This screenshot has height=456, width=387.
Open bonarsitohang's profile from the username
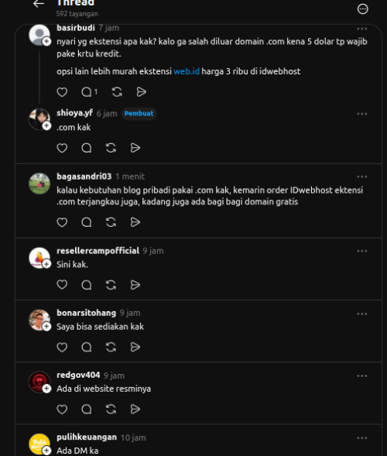pos(86,313)
